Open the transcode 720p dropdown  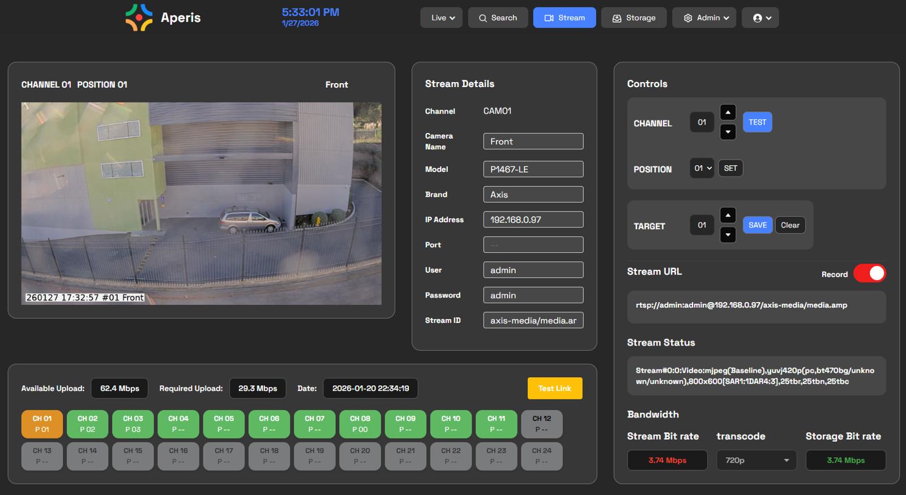point(757,460)
